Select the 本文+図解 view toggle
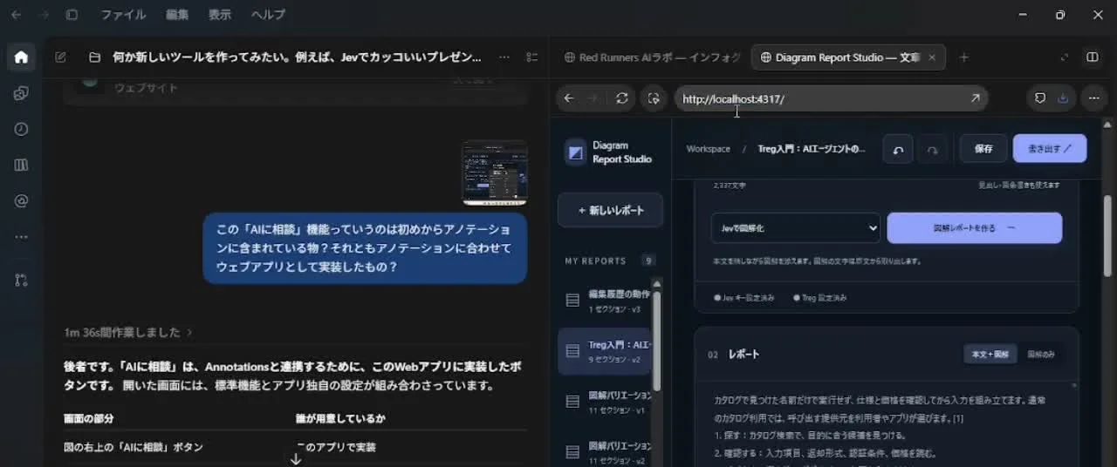 (x=990, y=354)
